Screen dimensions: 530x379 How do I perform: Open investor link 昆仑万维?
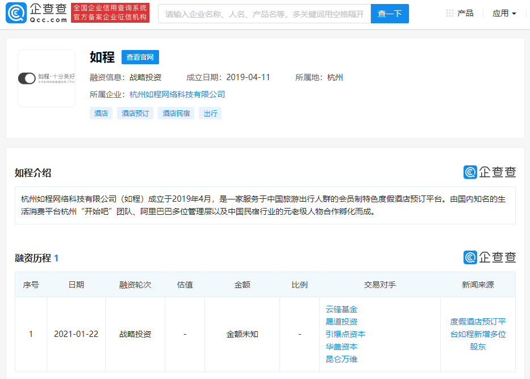point(341,359)
